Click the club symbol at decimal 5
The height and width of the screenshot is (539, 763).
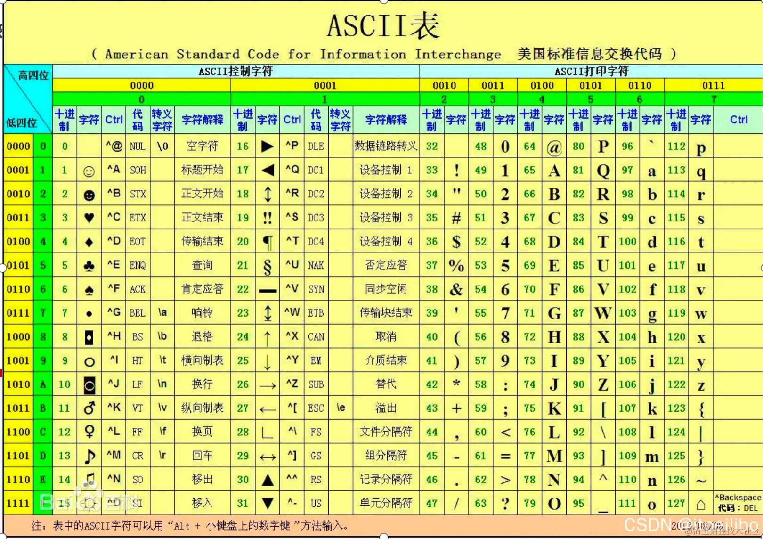89,265
